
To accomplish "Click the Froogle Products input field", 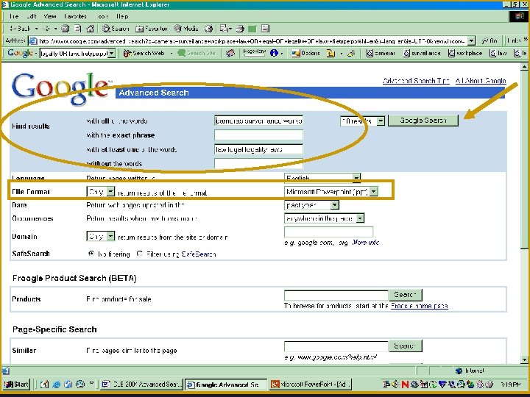I will tap(336, 295).
